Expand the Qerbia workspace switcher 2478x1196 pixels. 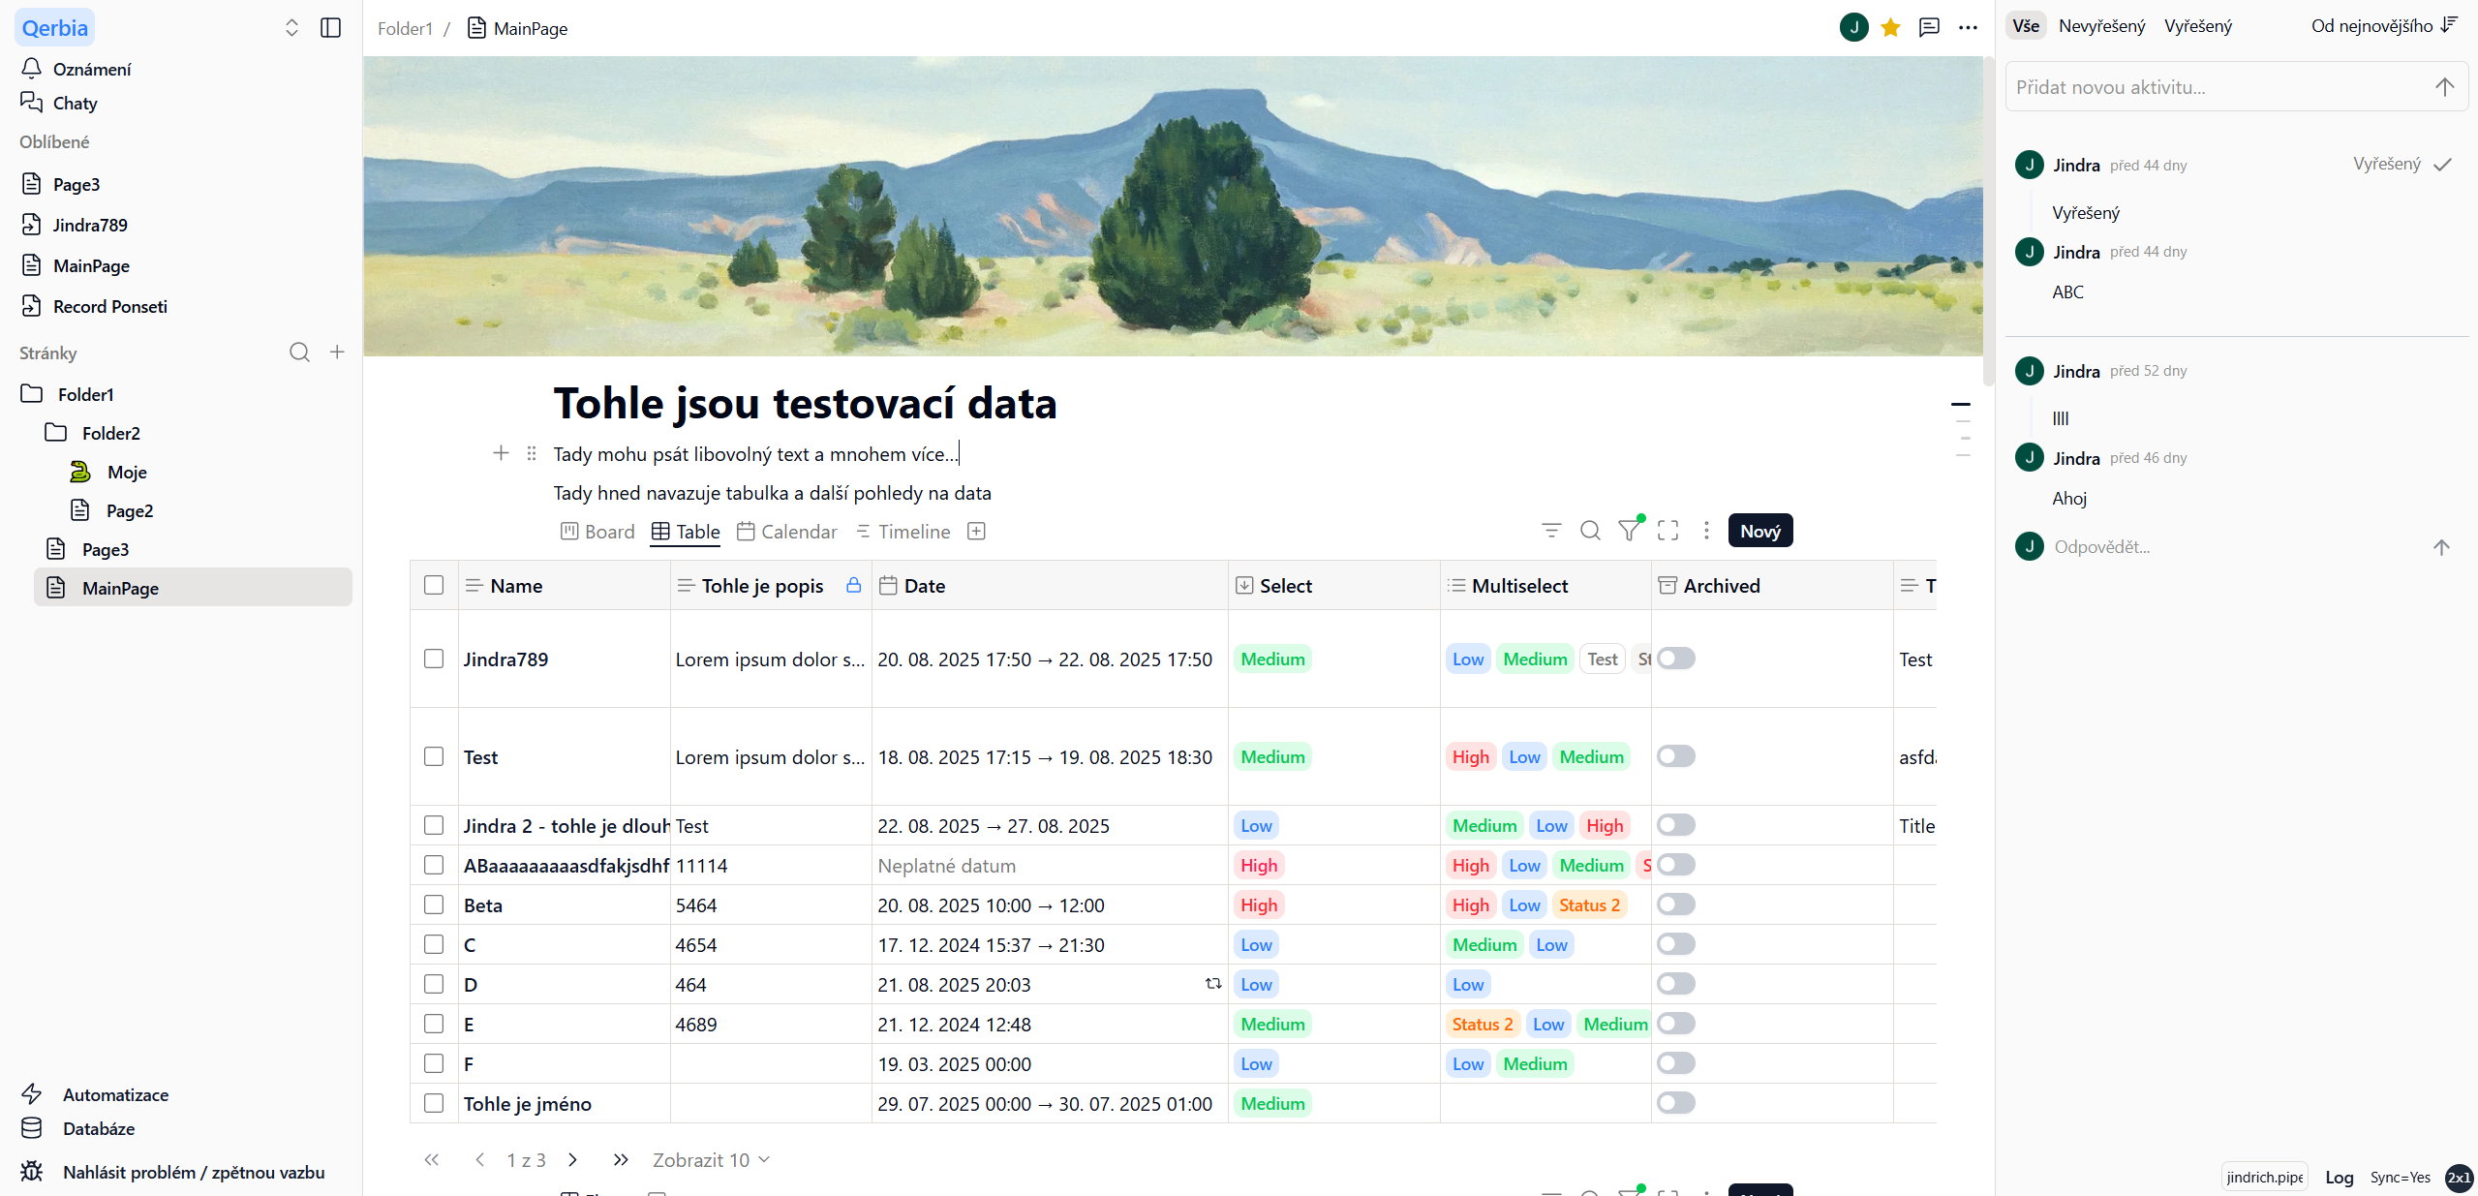291,28
